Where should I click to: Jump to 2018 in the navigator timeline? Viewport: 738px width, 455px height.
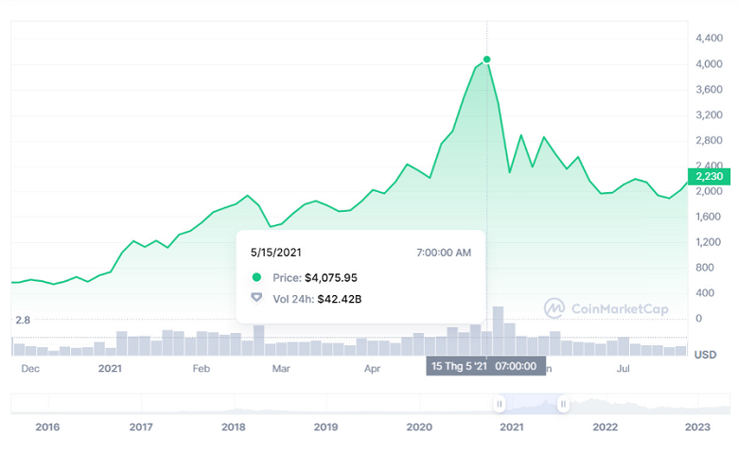click(x=234, y=428)
